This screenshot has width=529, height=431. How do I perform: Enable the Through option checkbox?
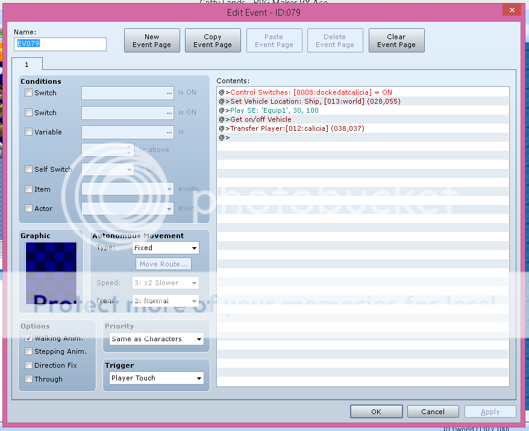pos(29,379)
